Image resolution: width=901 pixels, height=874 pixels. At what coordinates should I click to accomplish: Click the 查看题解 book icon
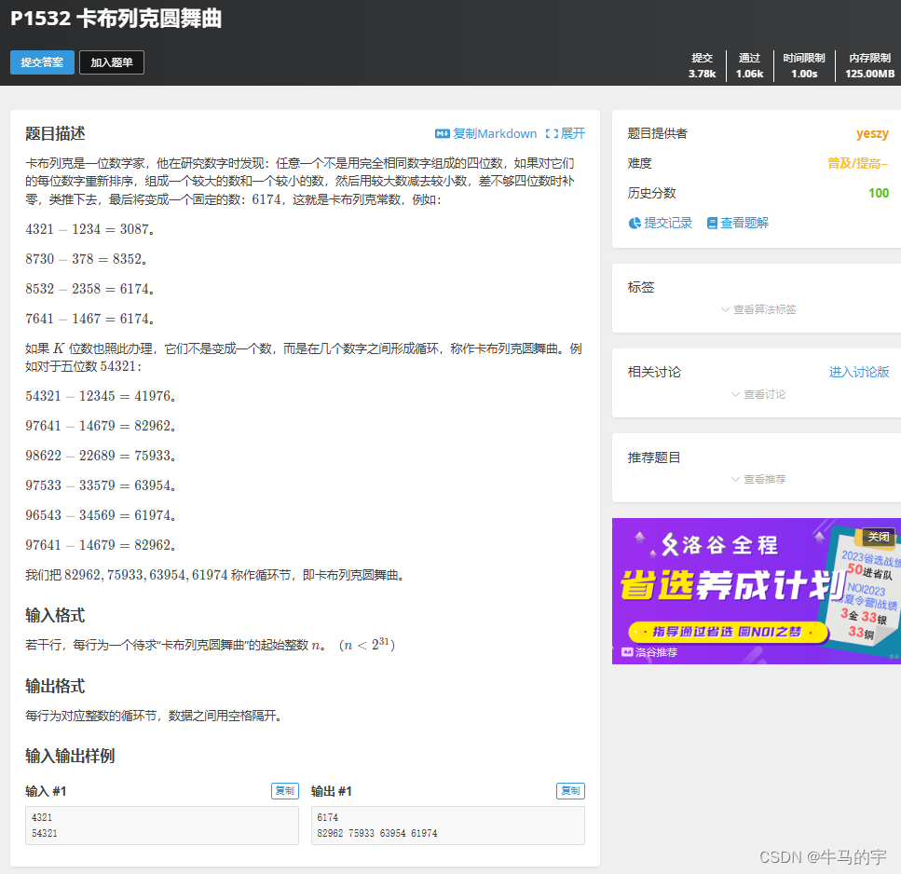(x=712, y=223)
